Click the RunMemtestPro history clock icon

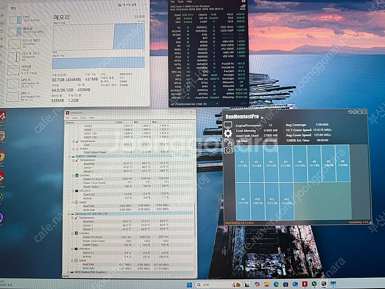[x=350, y=112]
